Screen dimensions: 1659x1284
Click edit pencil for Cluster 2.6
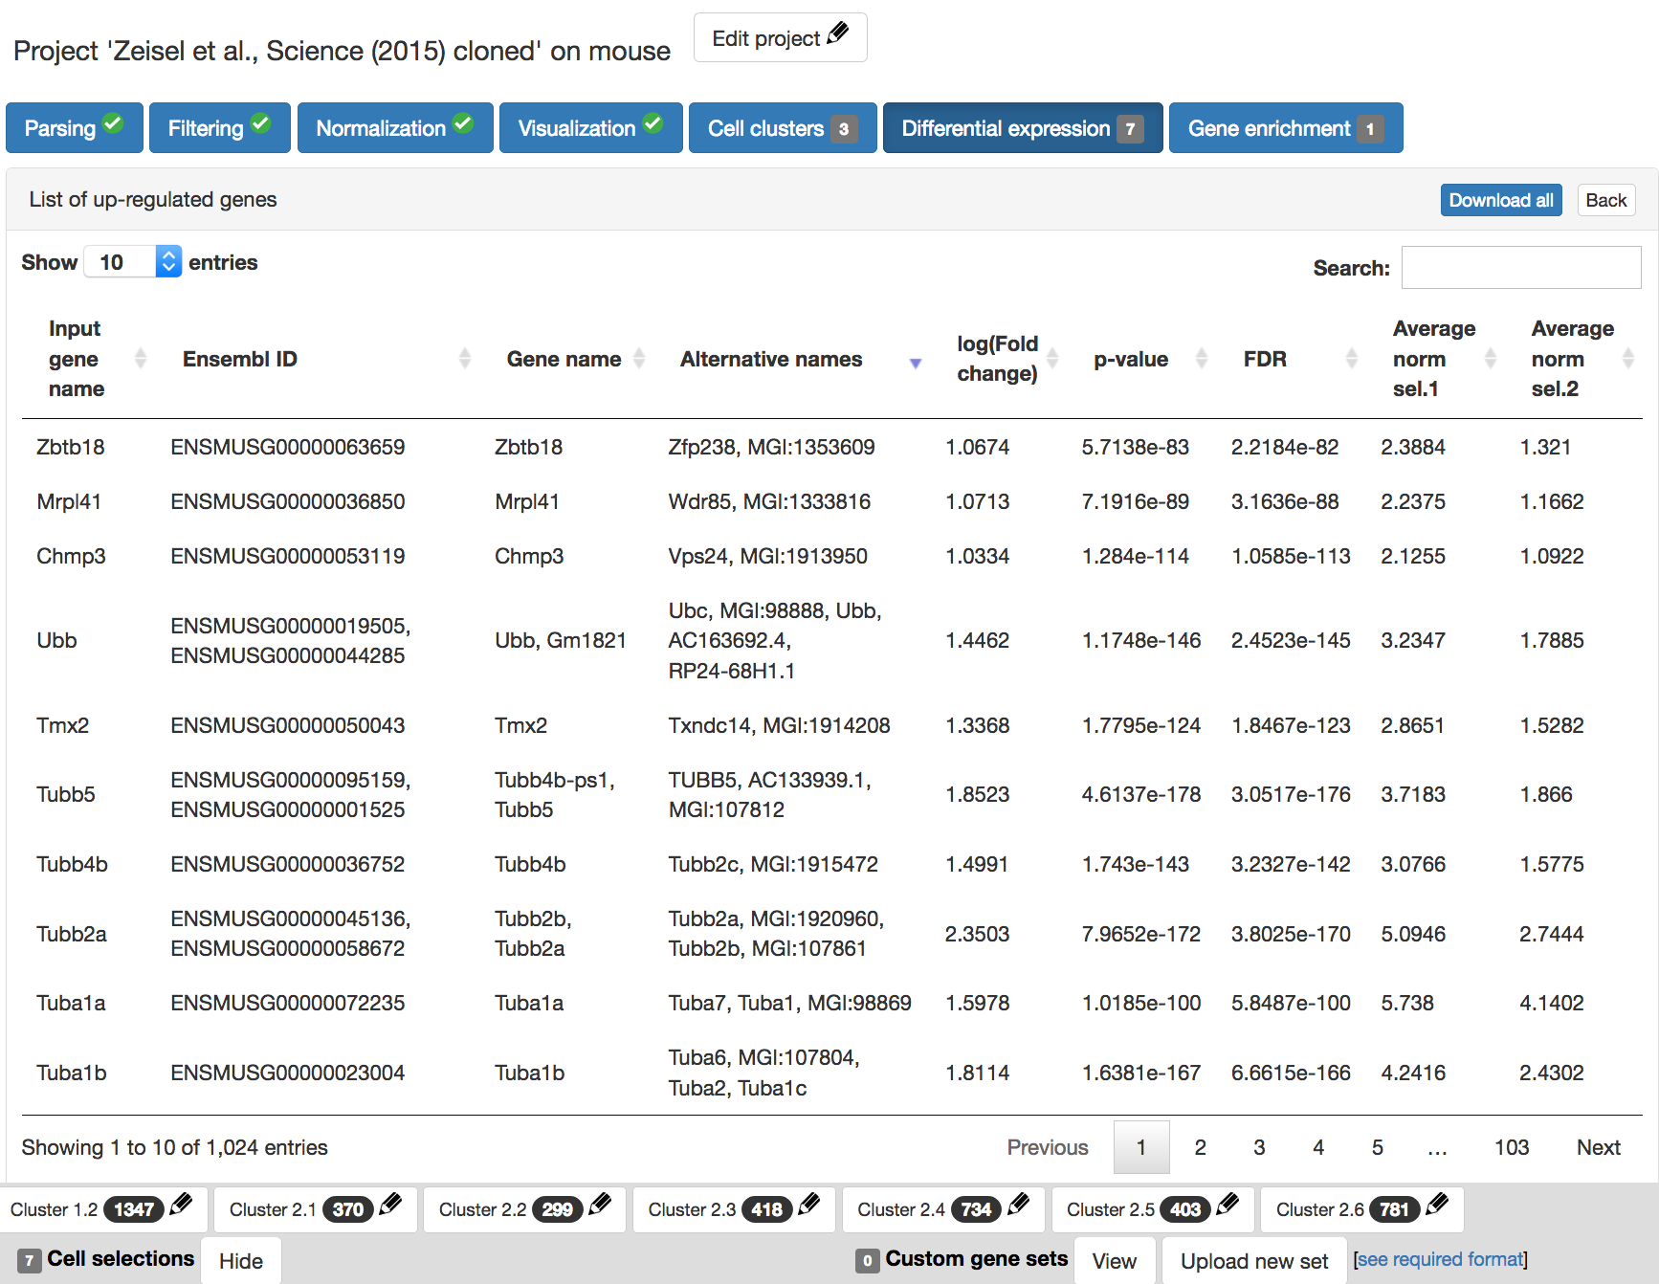click(1437, 1206)
